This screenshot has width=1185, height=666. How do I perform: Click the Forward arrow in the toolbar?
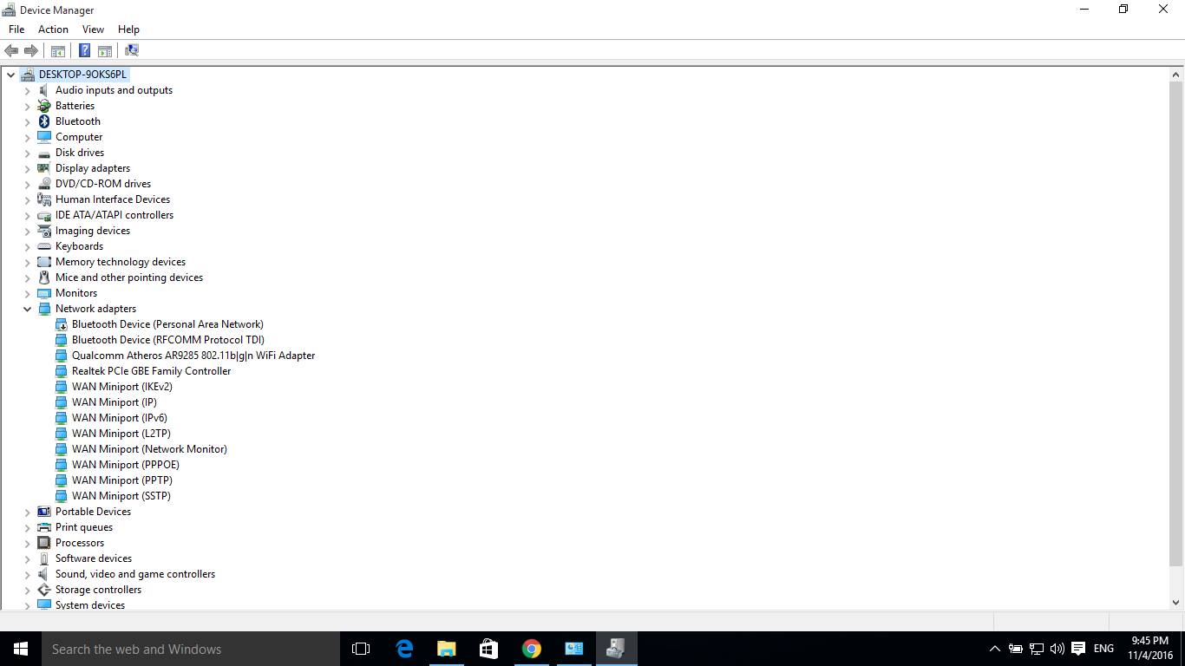point(31,50)
